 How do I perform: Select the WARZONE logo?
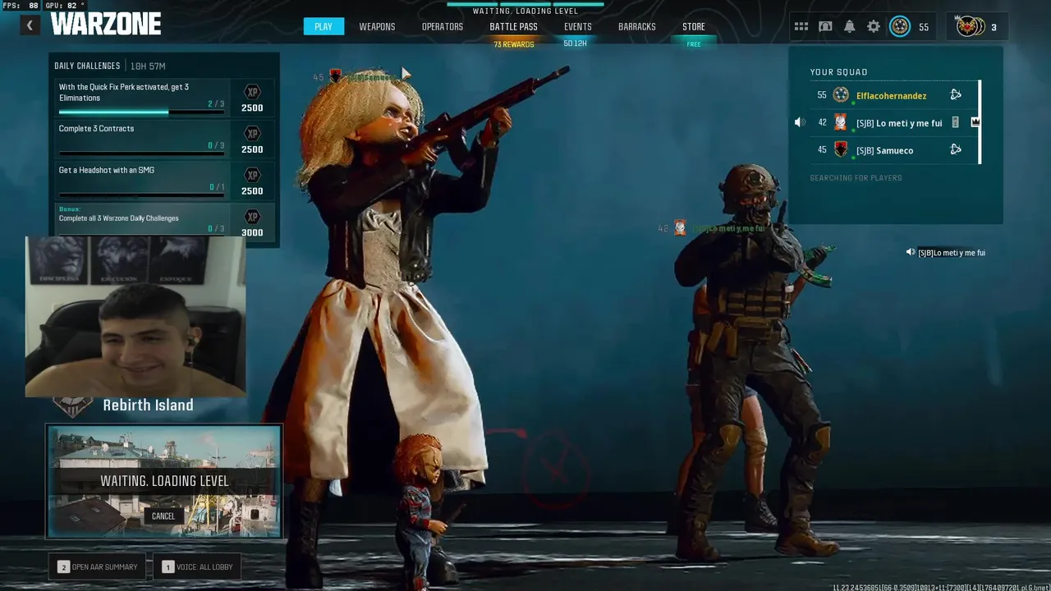[105, 25]
